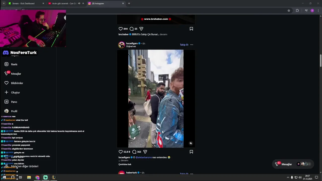Image resolution: width=322 pixels, height=181 pixels.
Task: Click the lucasfigars video
Action: (156, 99)
